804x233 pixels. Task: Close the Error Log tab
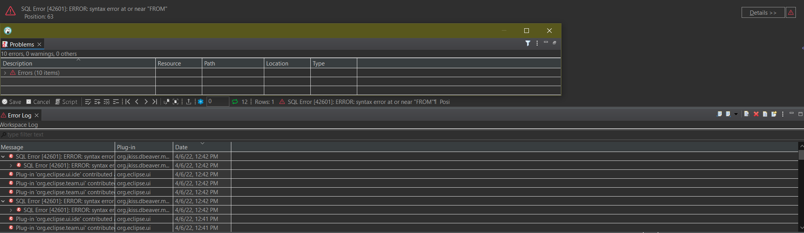[x=37, y=116]
